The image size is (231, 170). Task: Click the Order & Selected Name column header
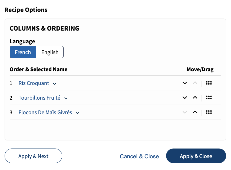[38, 69]
